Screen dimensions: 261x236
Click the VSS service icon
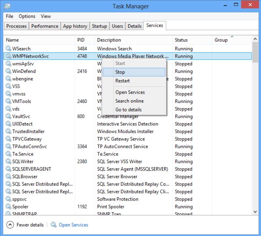[8, 86]
